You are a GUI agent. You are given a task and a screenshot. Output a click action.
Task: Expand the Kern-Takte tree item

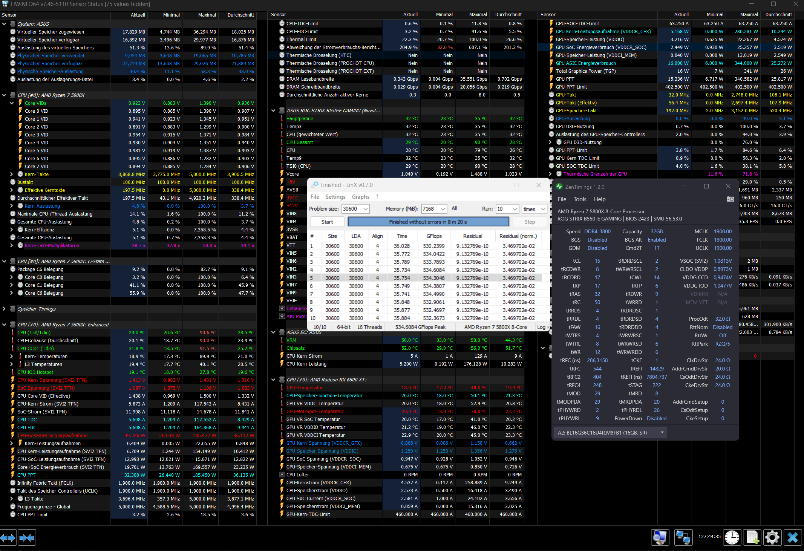pyautogui.click(x=12, y=174)
